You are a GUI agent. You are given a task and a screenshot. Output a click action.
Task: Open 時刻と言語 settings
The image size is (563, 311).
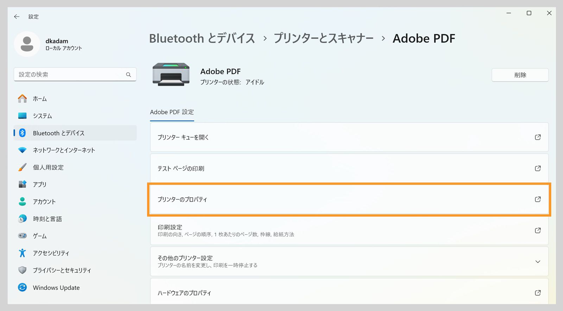pyautogui.click(x=48, y=218)
